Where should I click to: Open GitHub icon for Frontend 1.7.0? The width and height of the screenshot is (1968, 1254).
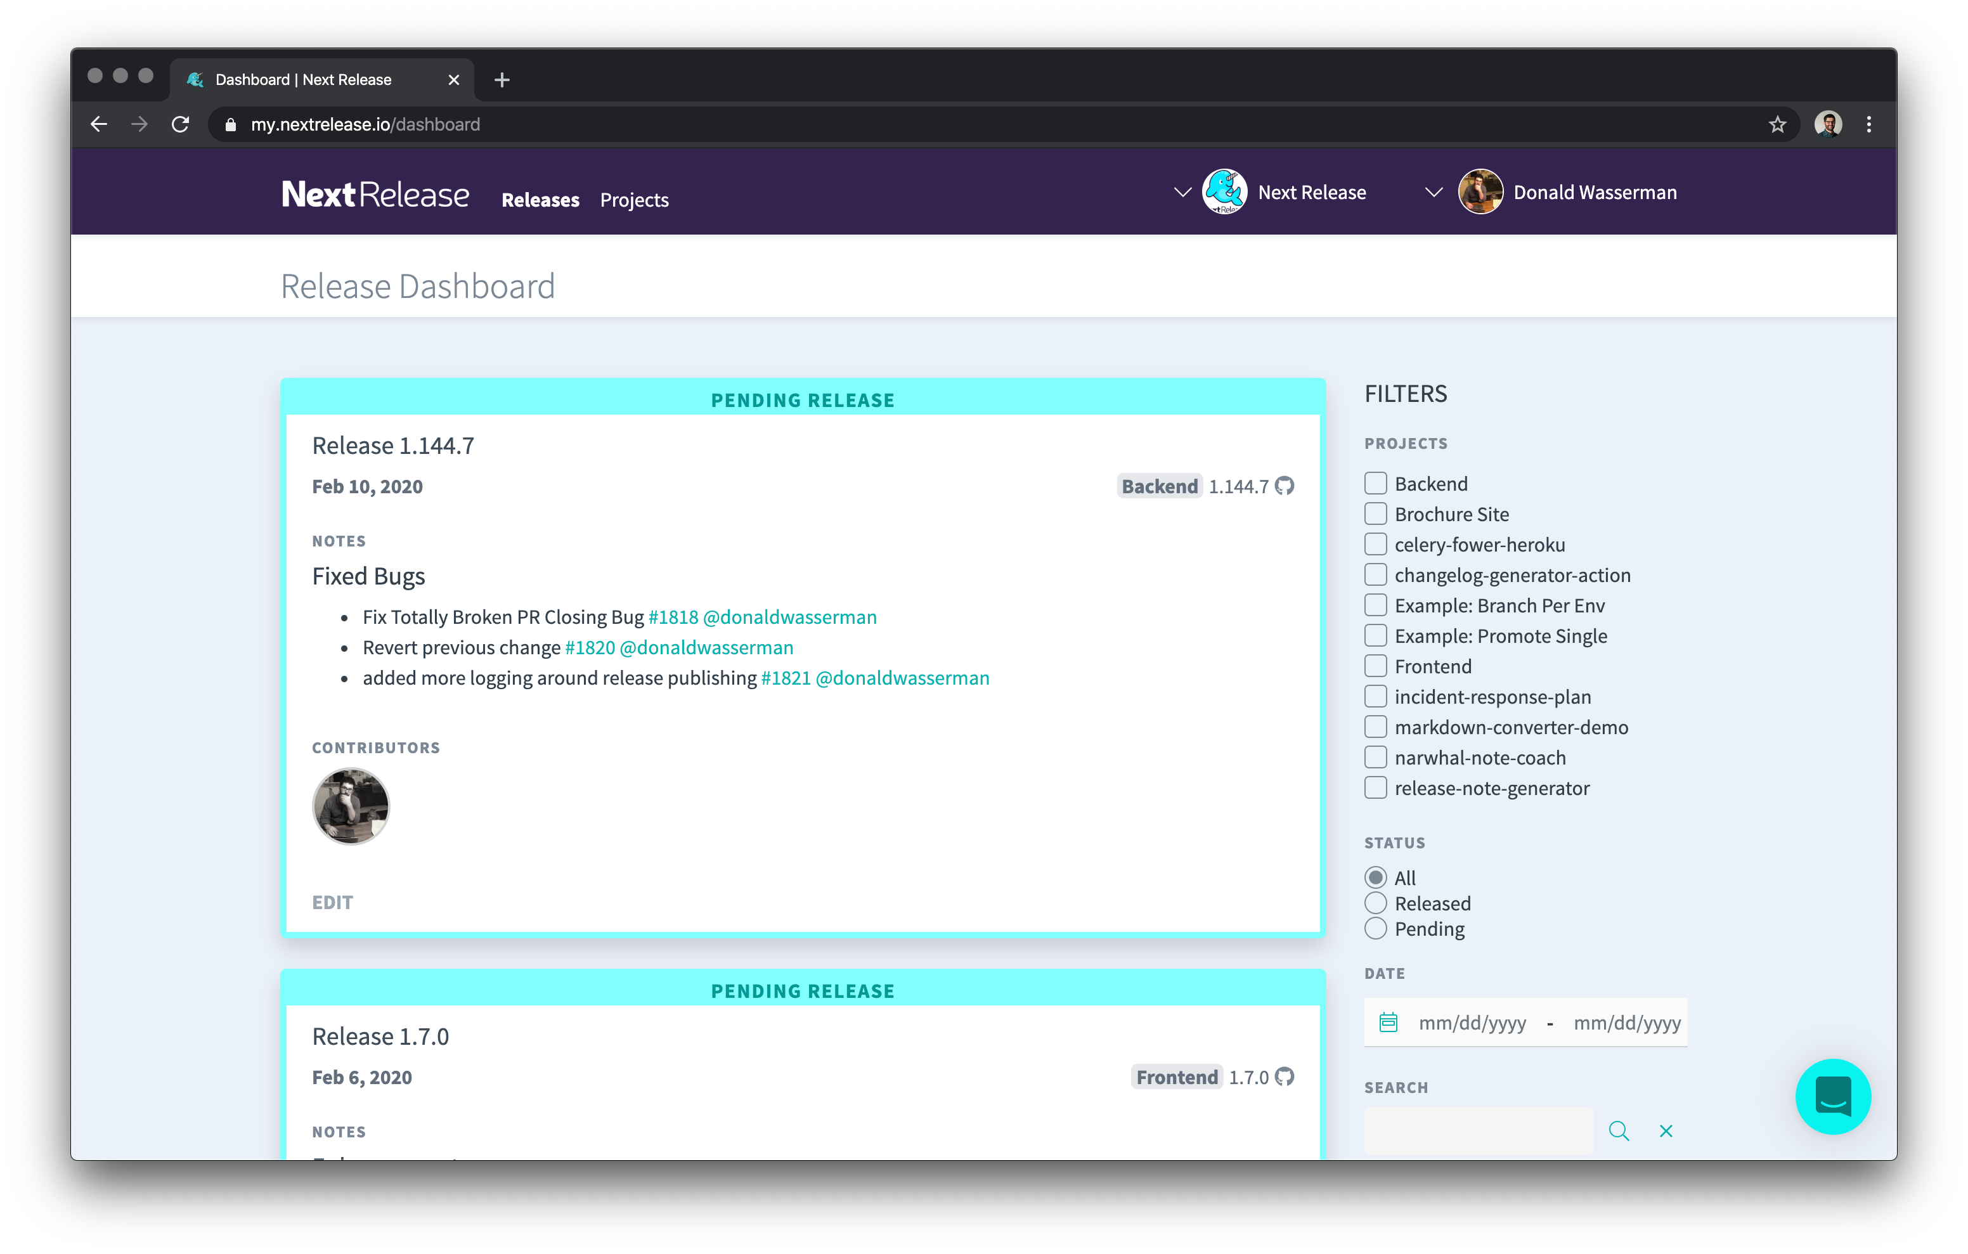[x=1285, y=1077]
